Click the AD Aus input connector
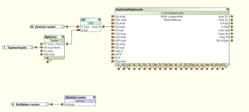Viewport: 249px width, 112px height. (x=113, y=37)
